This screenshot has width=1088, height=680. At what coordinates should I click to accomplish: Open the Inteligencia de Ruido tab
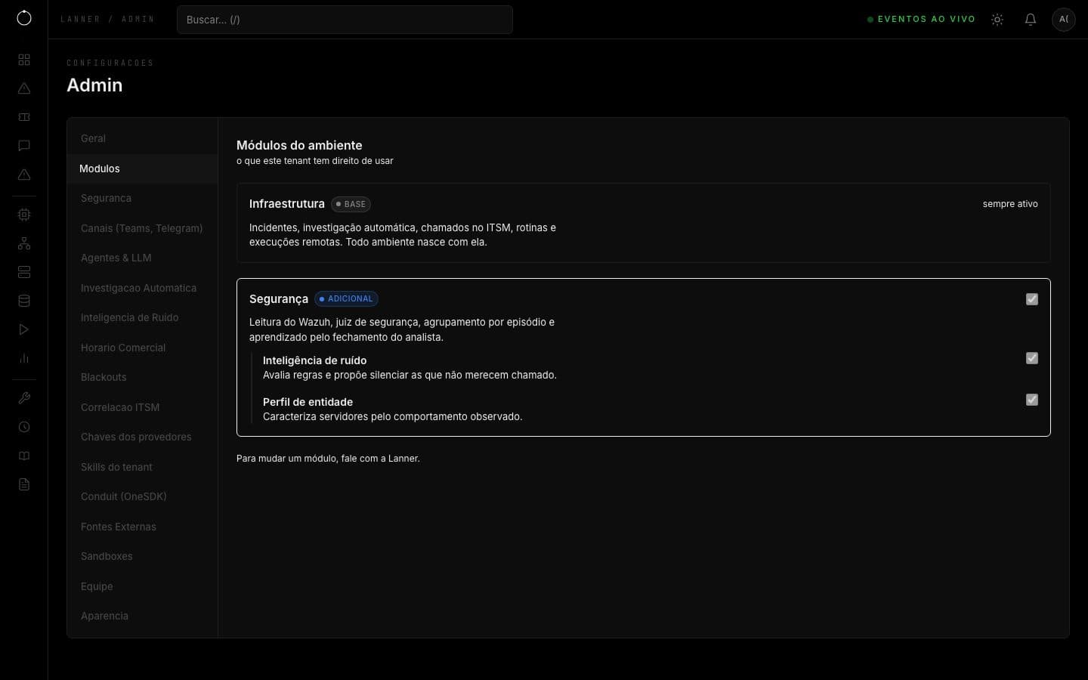(x=142, y=317)
